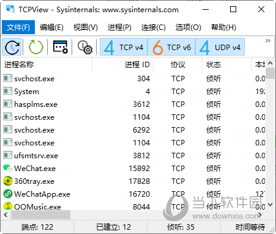Minimize the TCPView window

click(x=206, y=9)
